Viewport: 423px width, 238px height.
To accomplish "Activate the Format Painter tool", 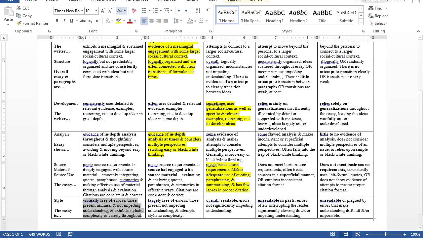I will point(32,23).
